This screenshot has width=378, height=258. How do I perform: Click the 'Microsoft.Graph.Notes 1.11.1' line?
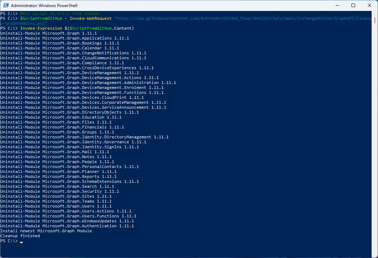56,157
